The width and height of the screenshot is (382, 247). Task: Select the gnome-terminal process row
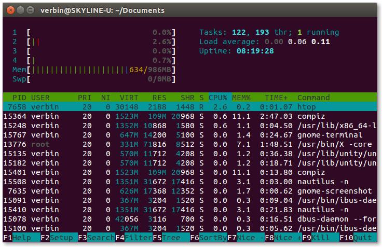click(190, 135)
